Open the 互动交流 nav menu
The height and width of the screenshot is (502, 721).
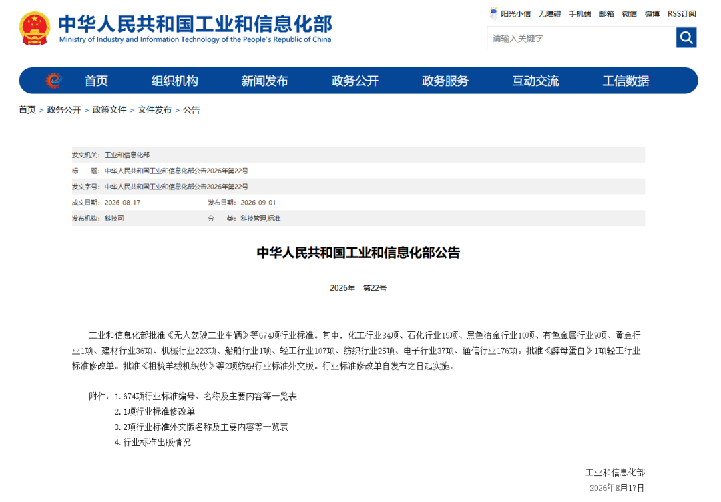point(535,81)
